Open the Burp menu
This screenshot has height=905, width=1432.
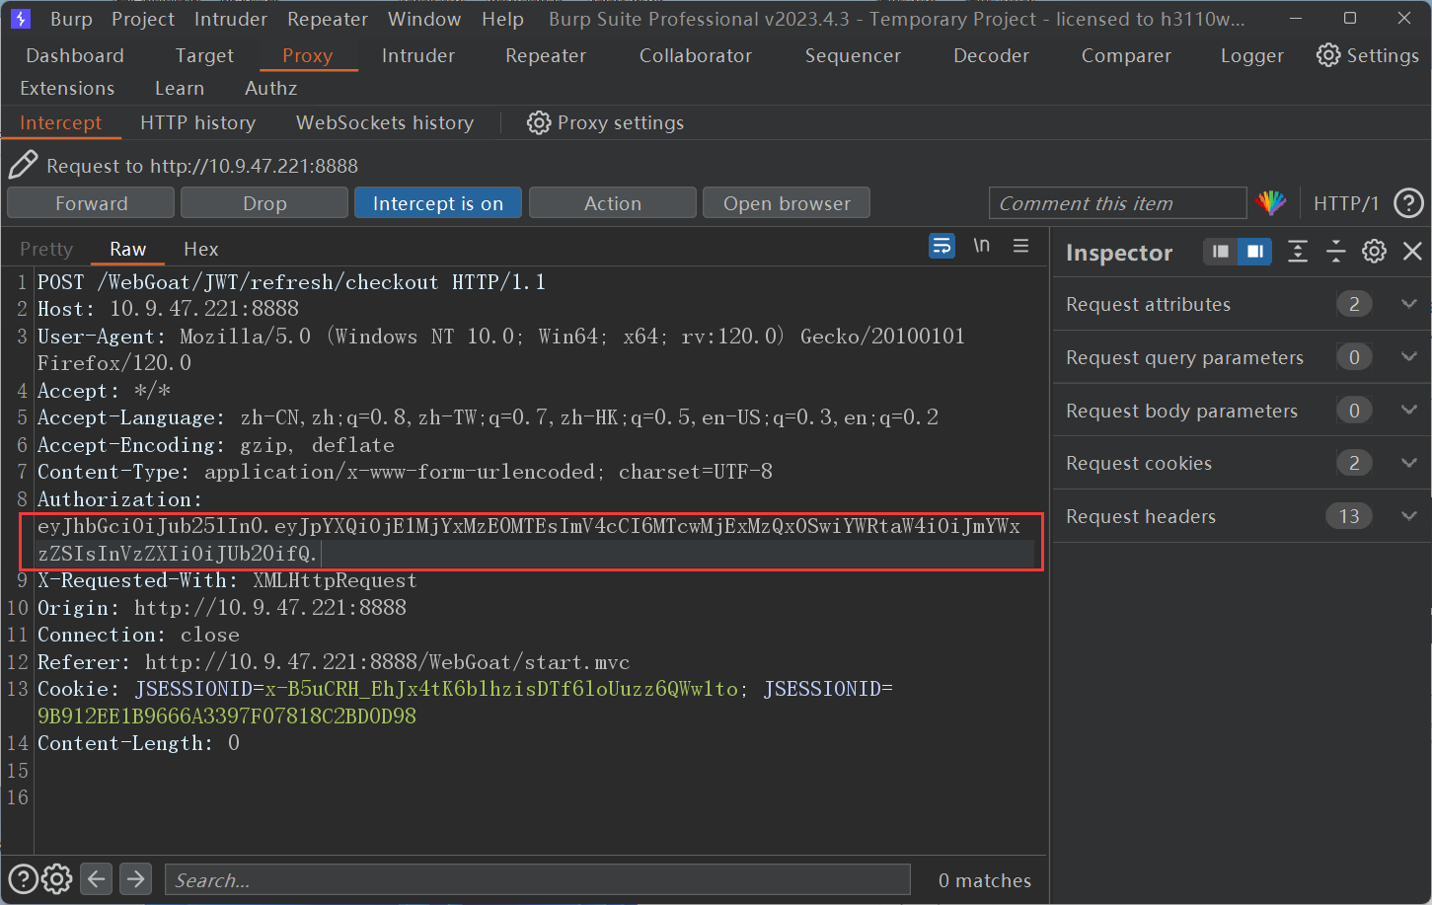click(71, 19)
